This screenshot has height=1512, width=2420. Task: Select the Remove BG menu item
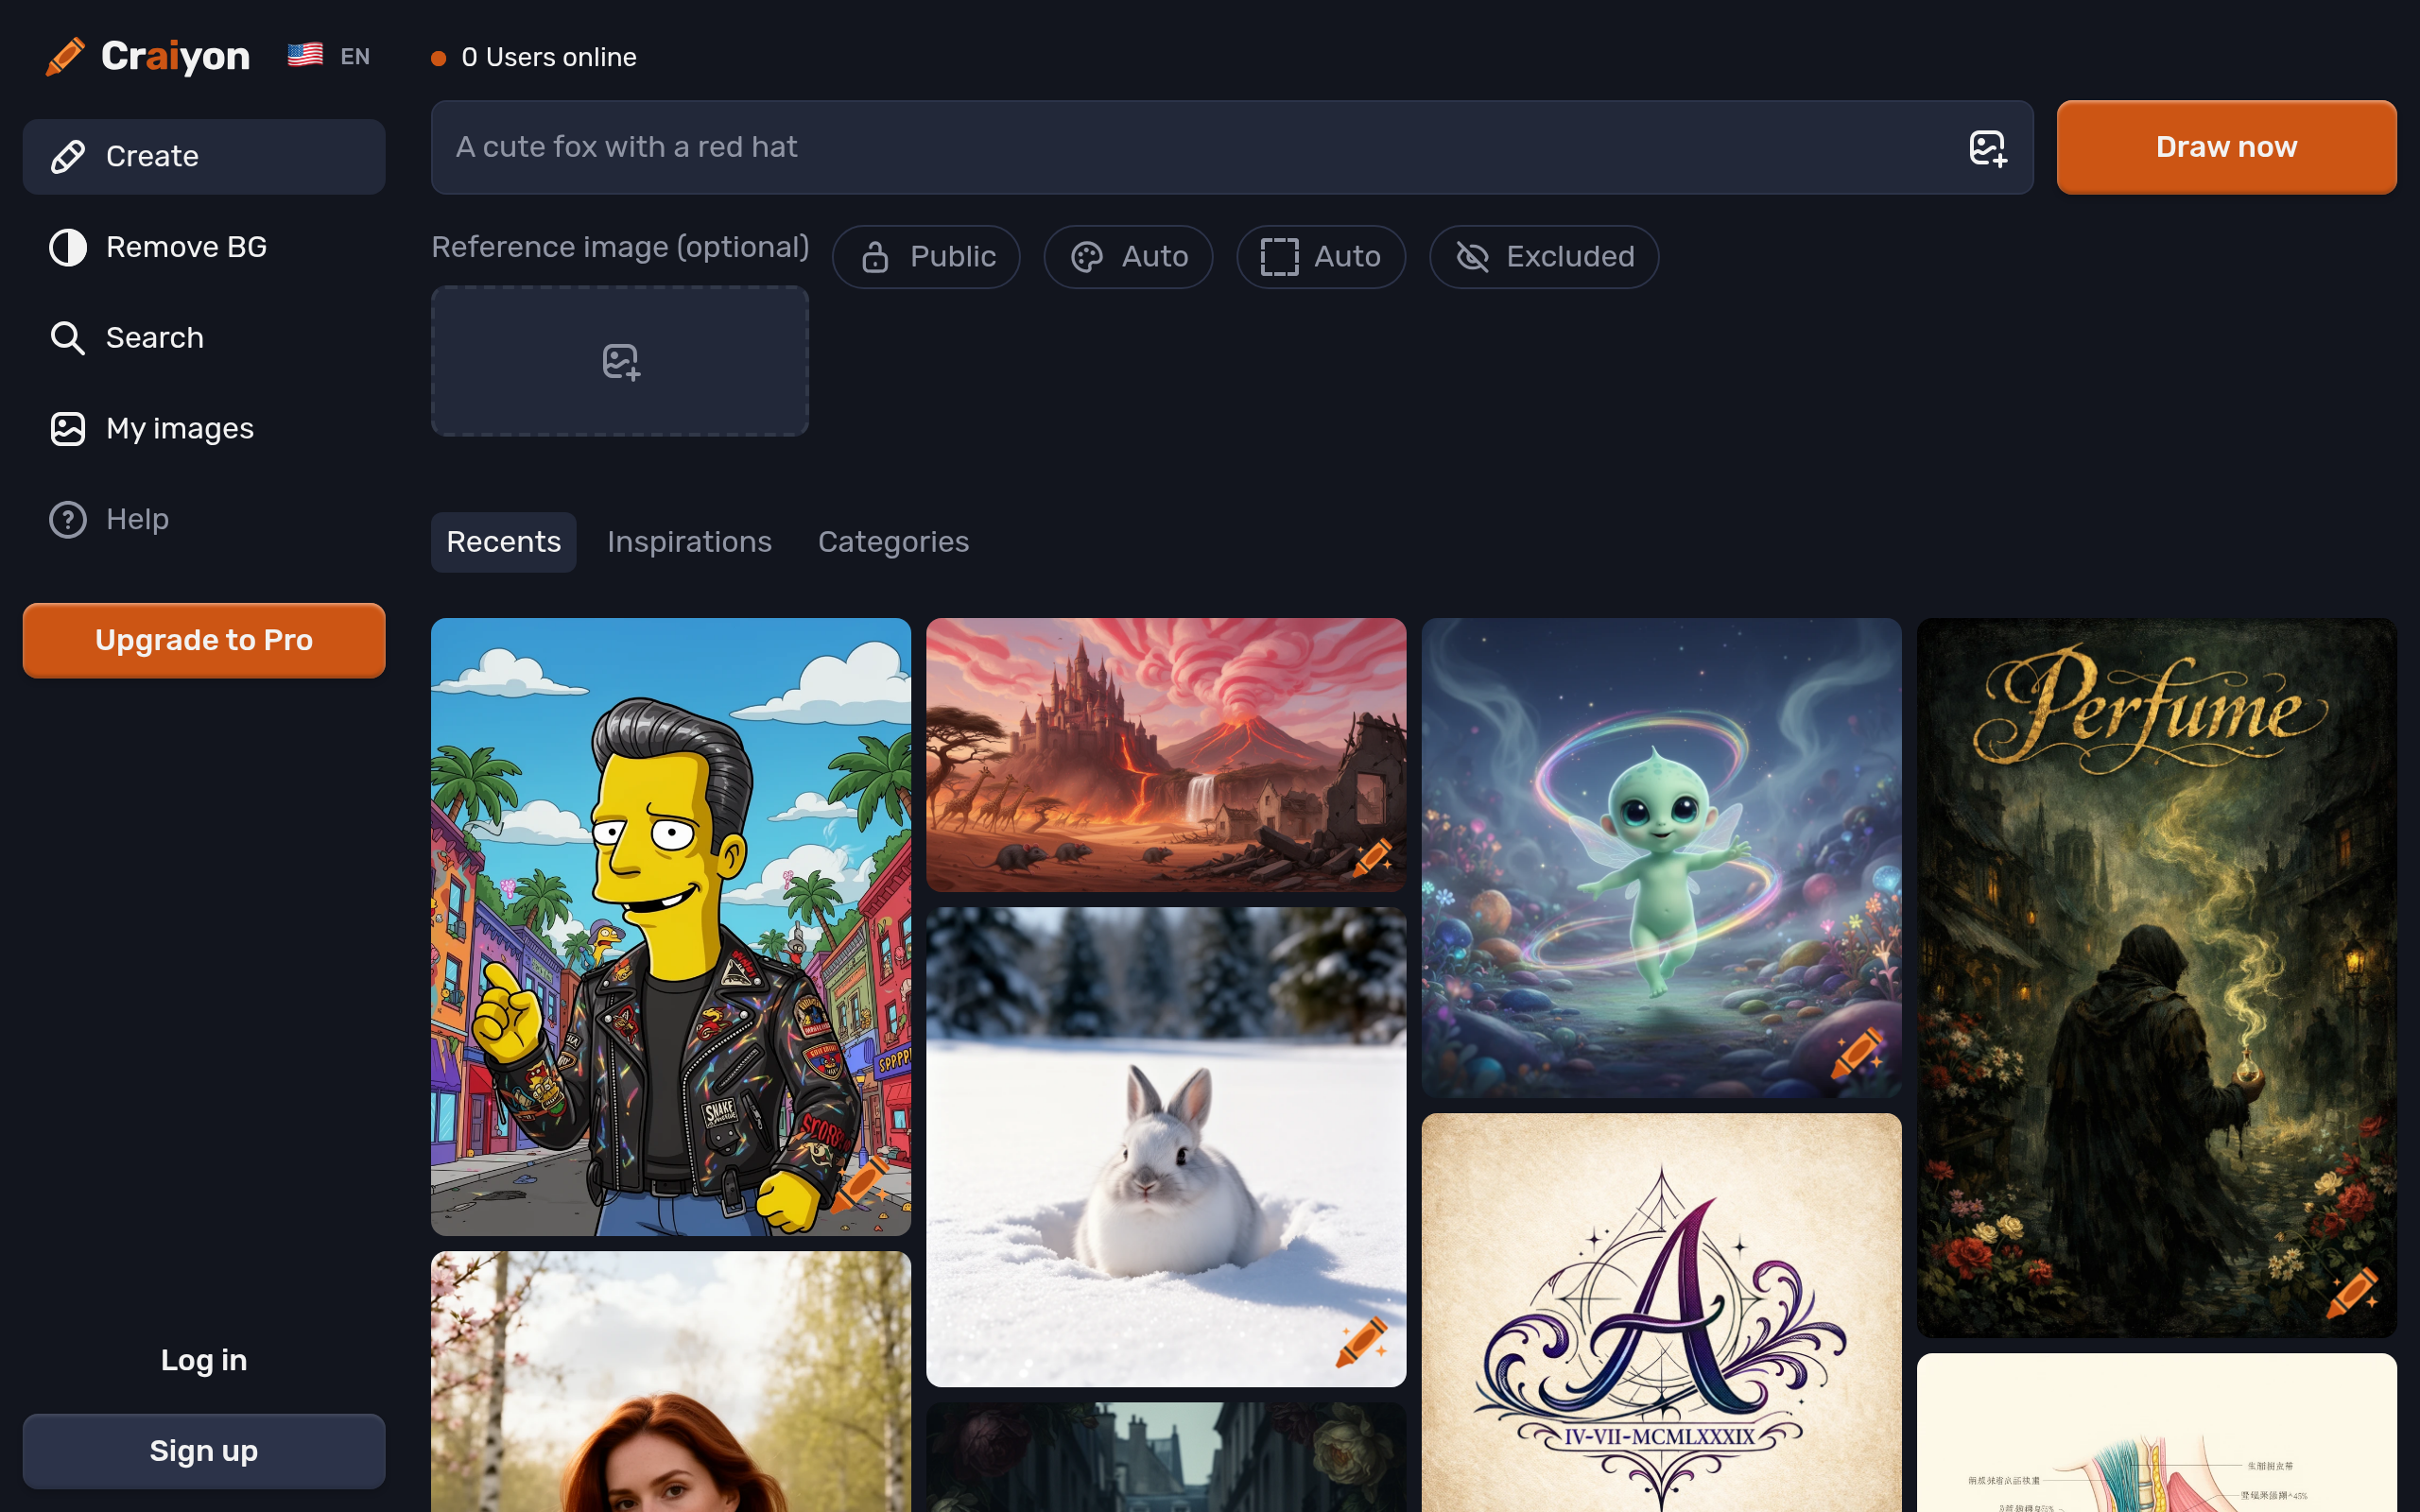[204, 247]
